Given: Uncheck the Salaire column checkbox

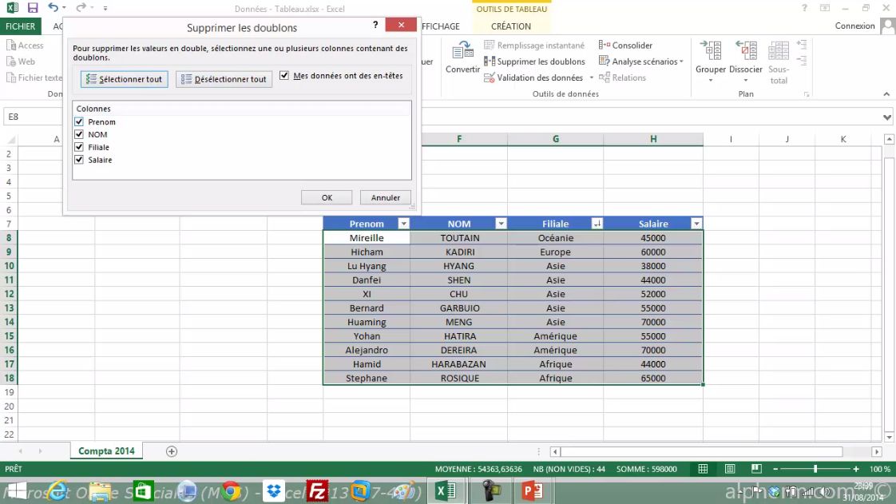Looking at the screenshot, I should click(79, 160).
